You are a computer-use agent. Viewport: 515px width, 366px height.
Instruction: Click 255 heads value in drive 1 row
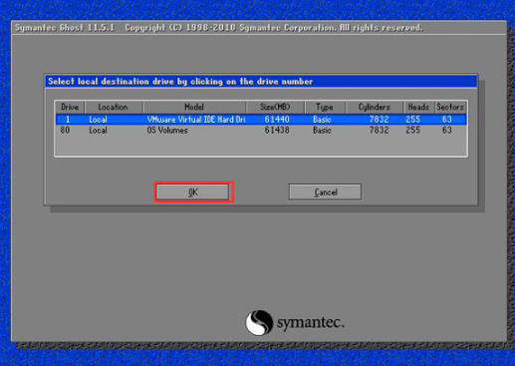tap(413, 120)
